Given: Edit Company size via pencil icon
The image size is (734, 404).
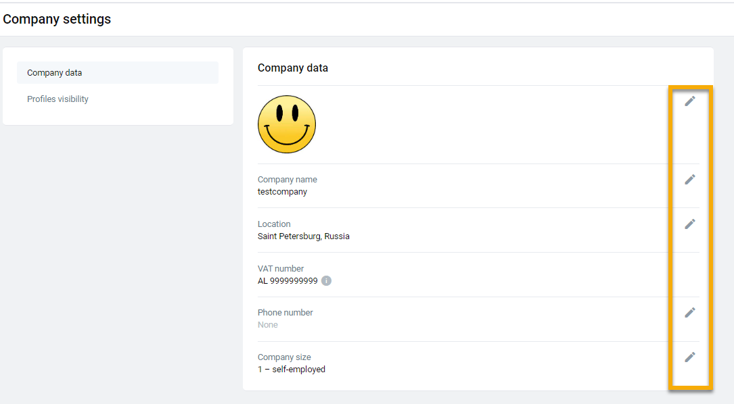Looking at the screenshot, I should point(689,357).
